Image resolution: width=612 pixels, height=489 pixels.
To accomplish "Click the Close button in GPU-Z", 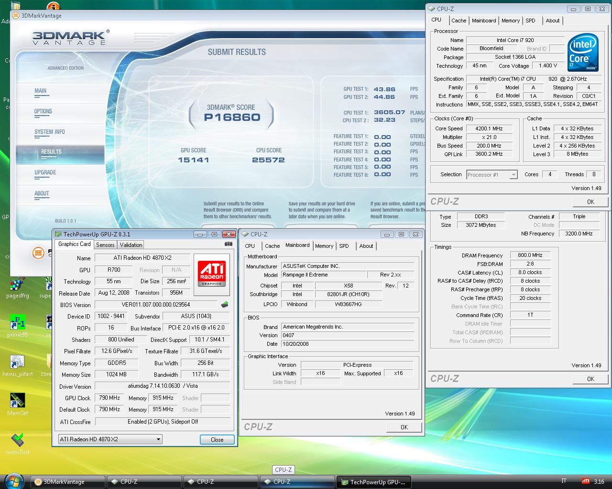I will pos(217,440).
